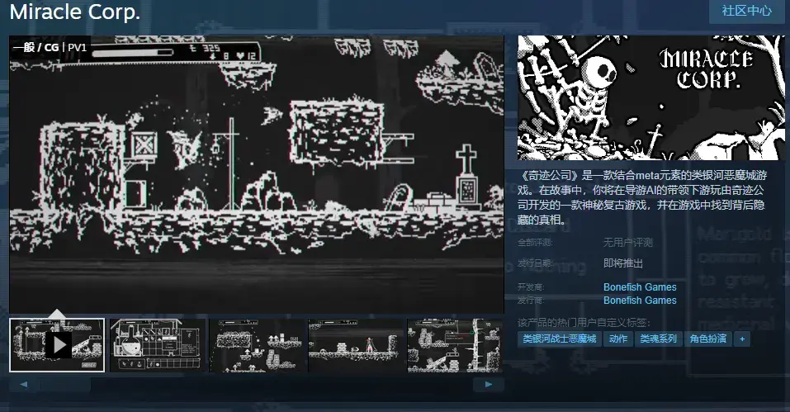790x412 pixels.
Task: Open the 社区中心 community hub button
Action: click(747, 11)
